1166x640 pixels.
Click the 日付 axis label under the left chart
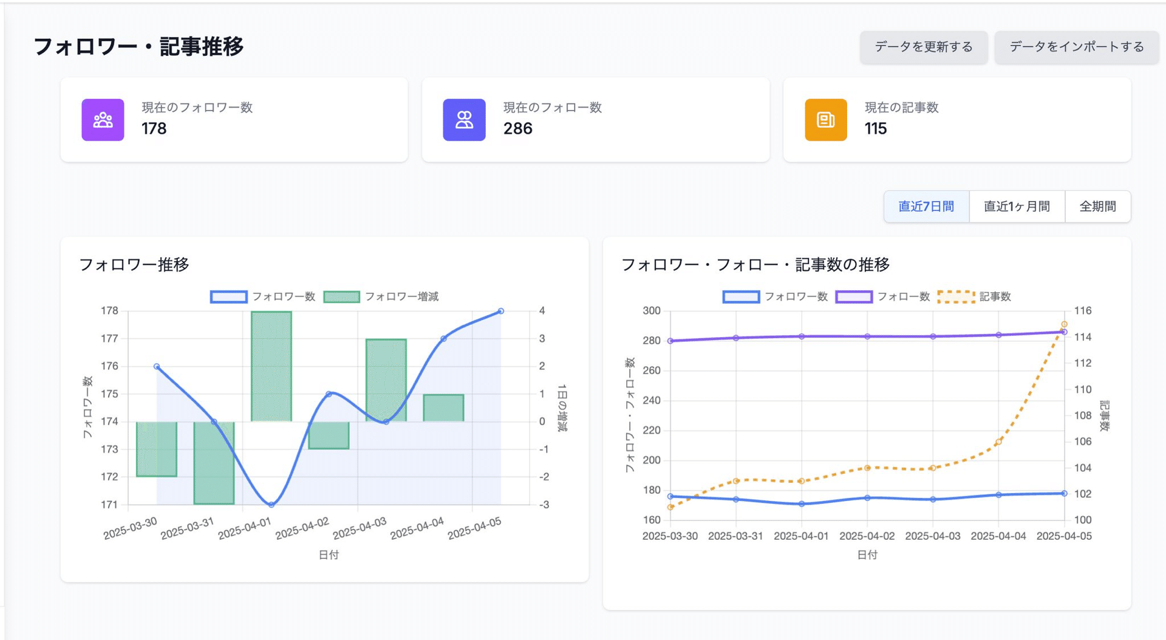click(329, 555)
